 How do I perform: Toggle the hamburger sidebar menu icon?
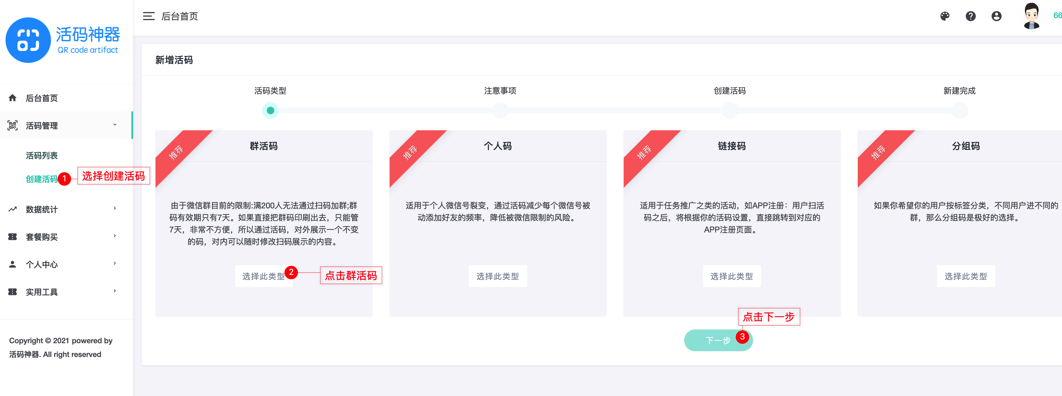[x=148, y=16]
